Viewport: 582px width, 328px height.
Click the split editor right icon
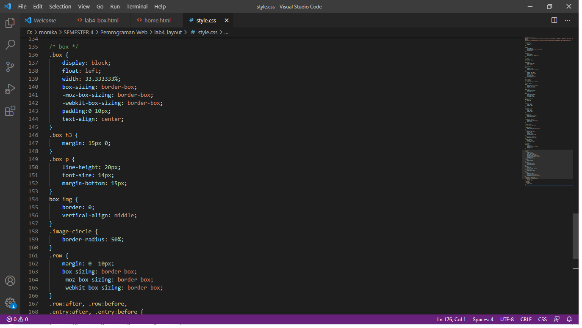click(554, 20)
